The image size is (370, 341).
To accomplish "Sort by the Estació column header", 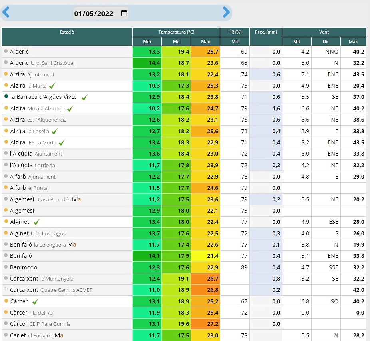I will [x=67, y=37].
